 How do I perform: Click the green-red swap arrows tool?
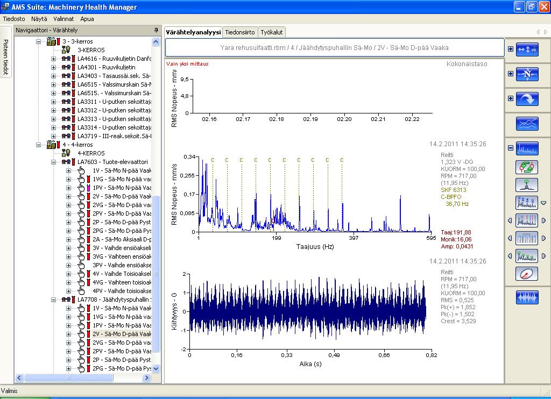pyautogui.click(x=527, y=167)
